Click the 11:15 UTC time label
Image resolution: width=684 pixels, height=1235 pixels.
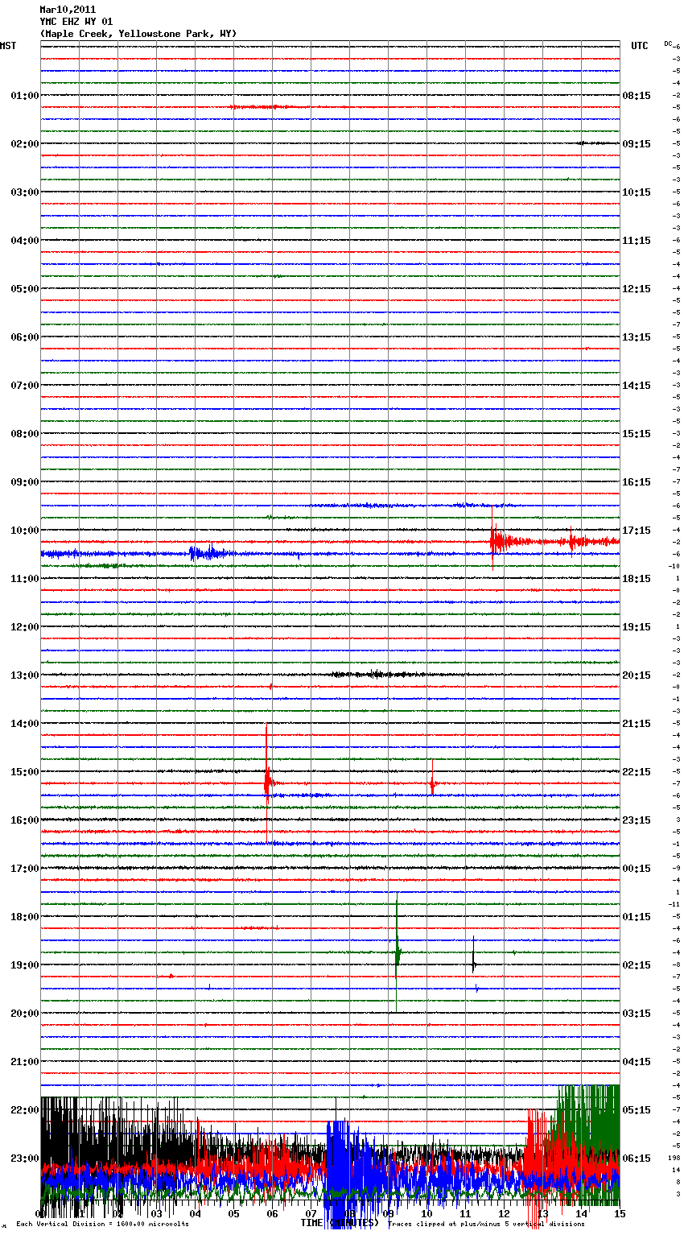(637, 241)
